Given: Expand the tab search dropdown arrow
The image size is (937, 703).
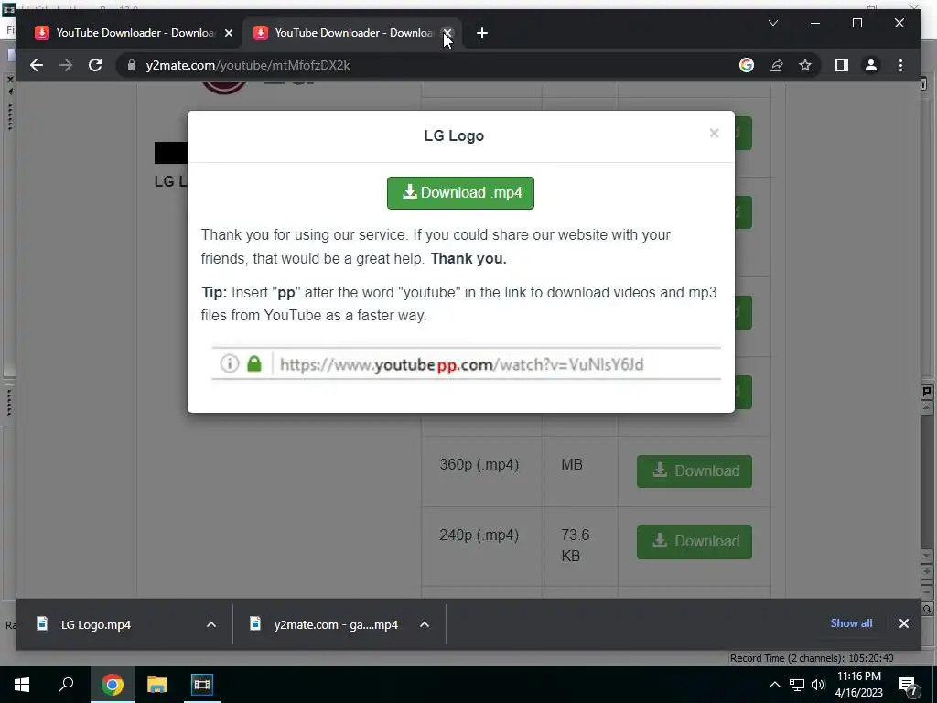Looking at the screenshot, I should pos(772,23).
